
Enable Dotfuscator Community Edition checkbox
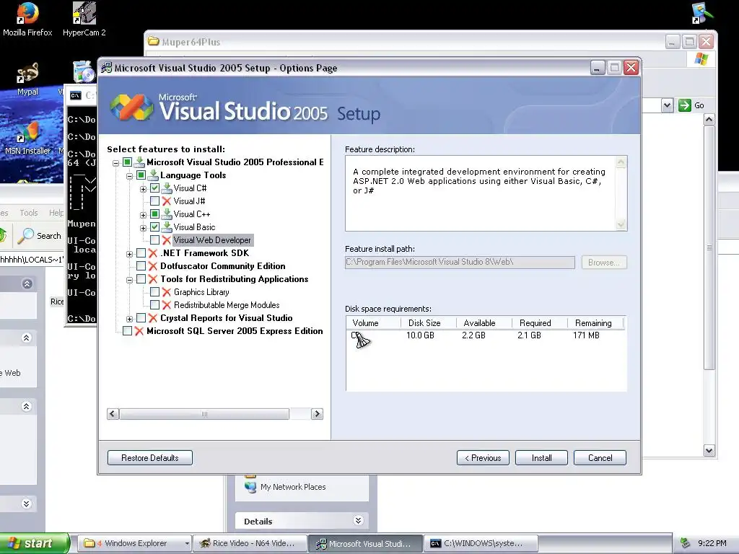coord(141,266)
